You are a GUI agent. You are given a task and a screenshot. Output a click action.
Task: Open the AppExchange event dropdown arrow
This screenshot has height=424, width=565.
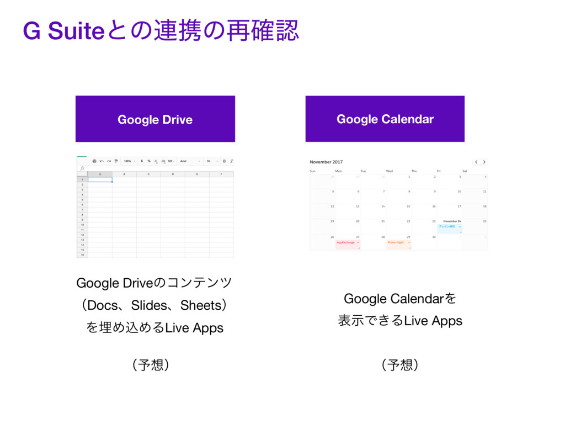(358, 243)
